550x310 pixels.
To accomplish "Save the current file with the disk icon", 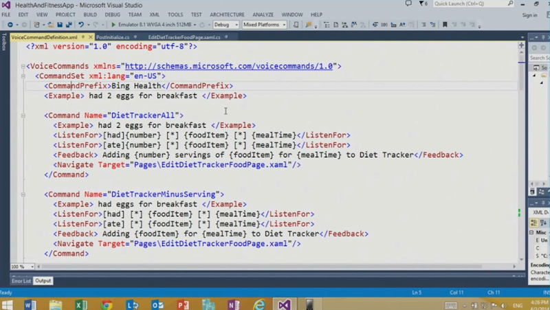I will click(x=60, y=25).
